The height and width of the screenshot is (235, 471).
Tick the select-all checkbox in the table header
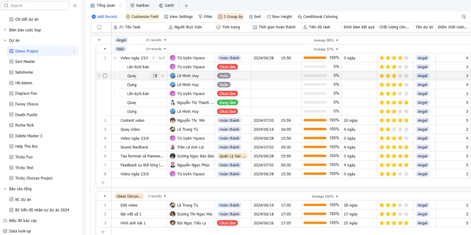point(99,27)
